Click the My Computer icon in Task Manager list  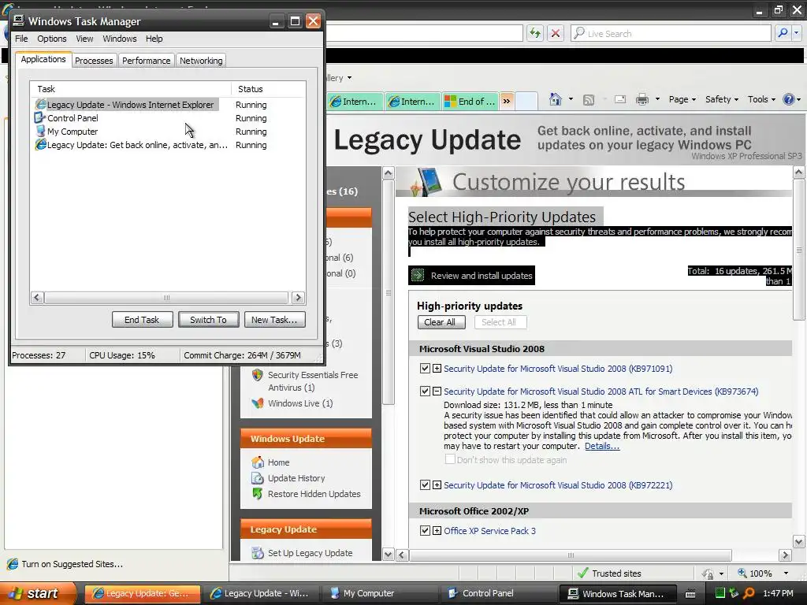pyautogui.click(x=40, y=132)
